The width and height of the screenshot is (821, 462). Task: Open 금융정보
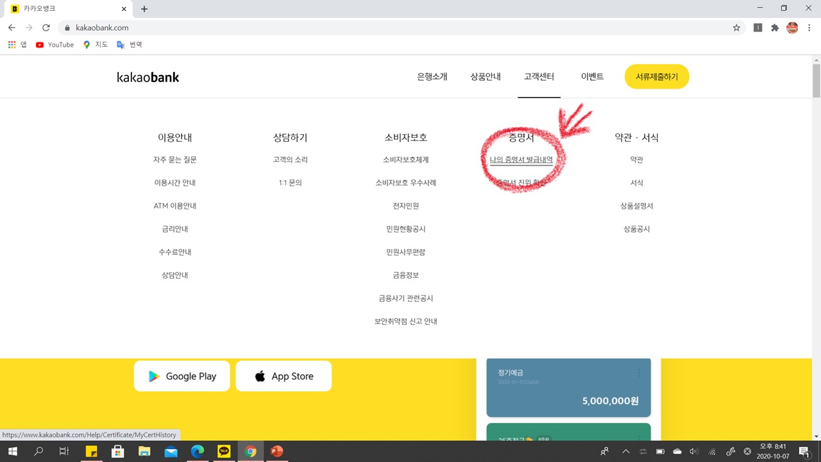pyautogui.click(x=406, y=275)
